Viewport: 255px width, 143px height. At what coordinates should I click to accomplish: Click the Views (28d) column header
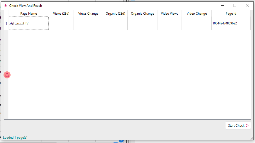(x=61, y=14)
